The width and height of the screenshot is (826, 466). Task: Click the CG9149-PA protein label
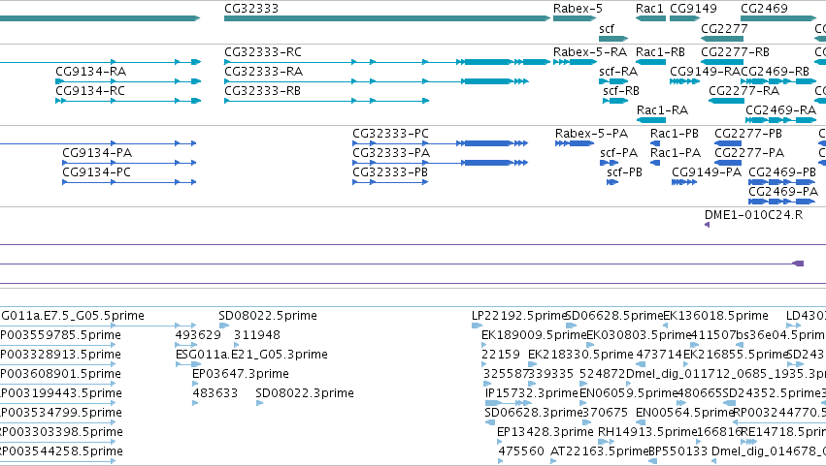pos(707,172)
